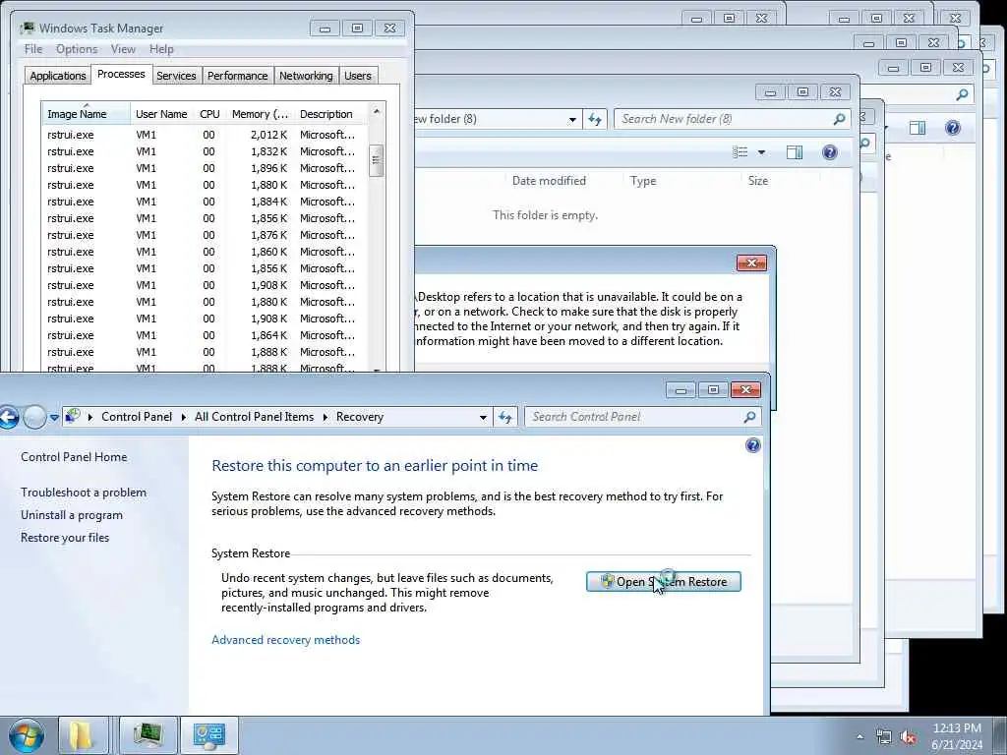Switch to the Applications tab

[58, 76]
